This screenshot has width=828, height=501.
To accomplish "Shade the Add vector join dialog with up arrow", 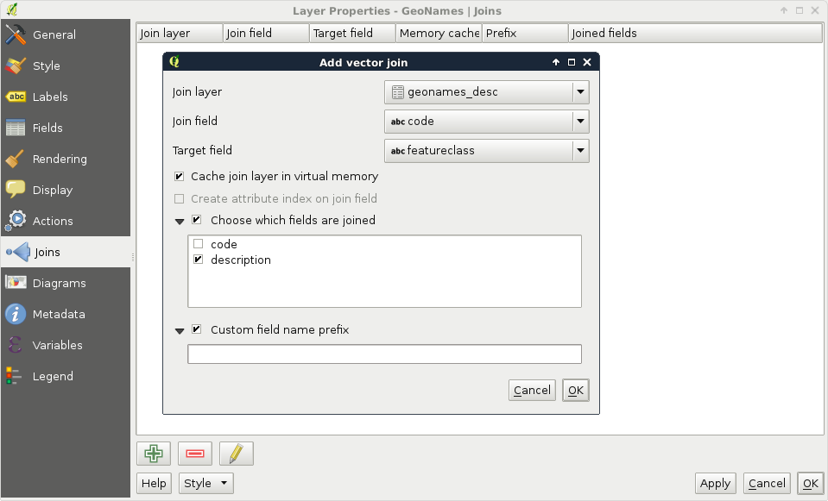I will tap(556, 62).
